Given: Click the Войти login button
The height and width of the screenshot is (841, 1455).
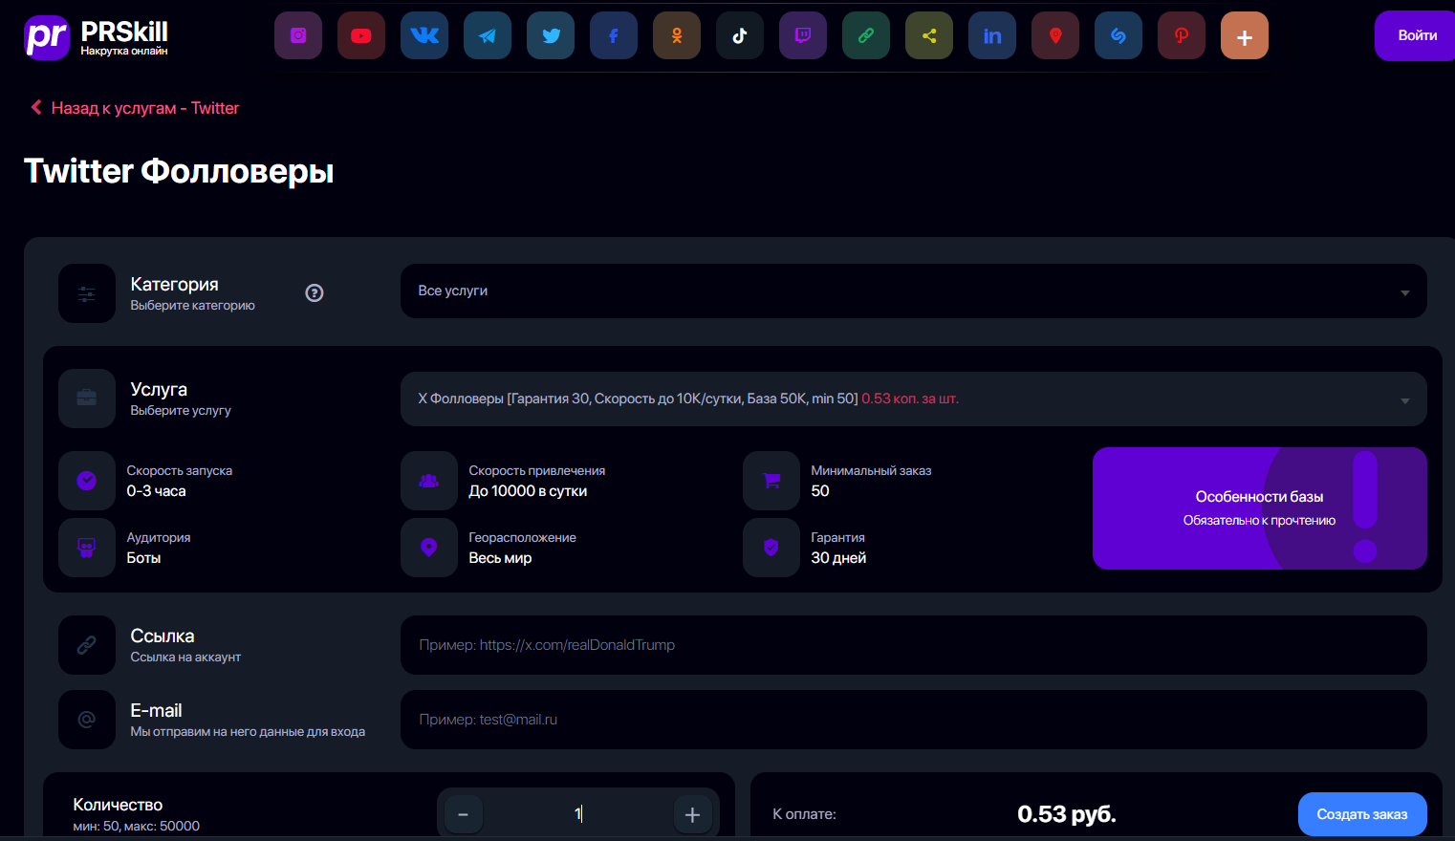Looking at the screenshot, I should [1417, 35].
